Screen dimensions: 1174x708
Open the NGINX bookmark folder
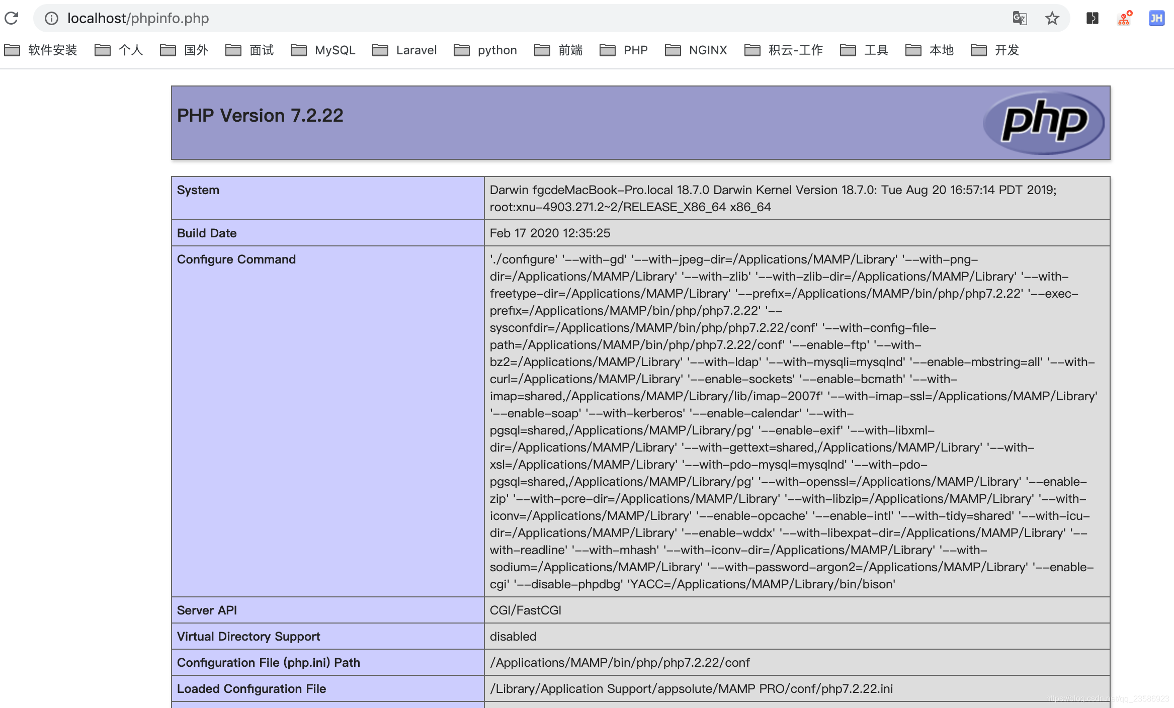[696, 50]
